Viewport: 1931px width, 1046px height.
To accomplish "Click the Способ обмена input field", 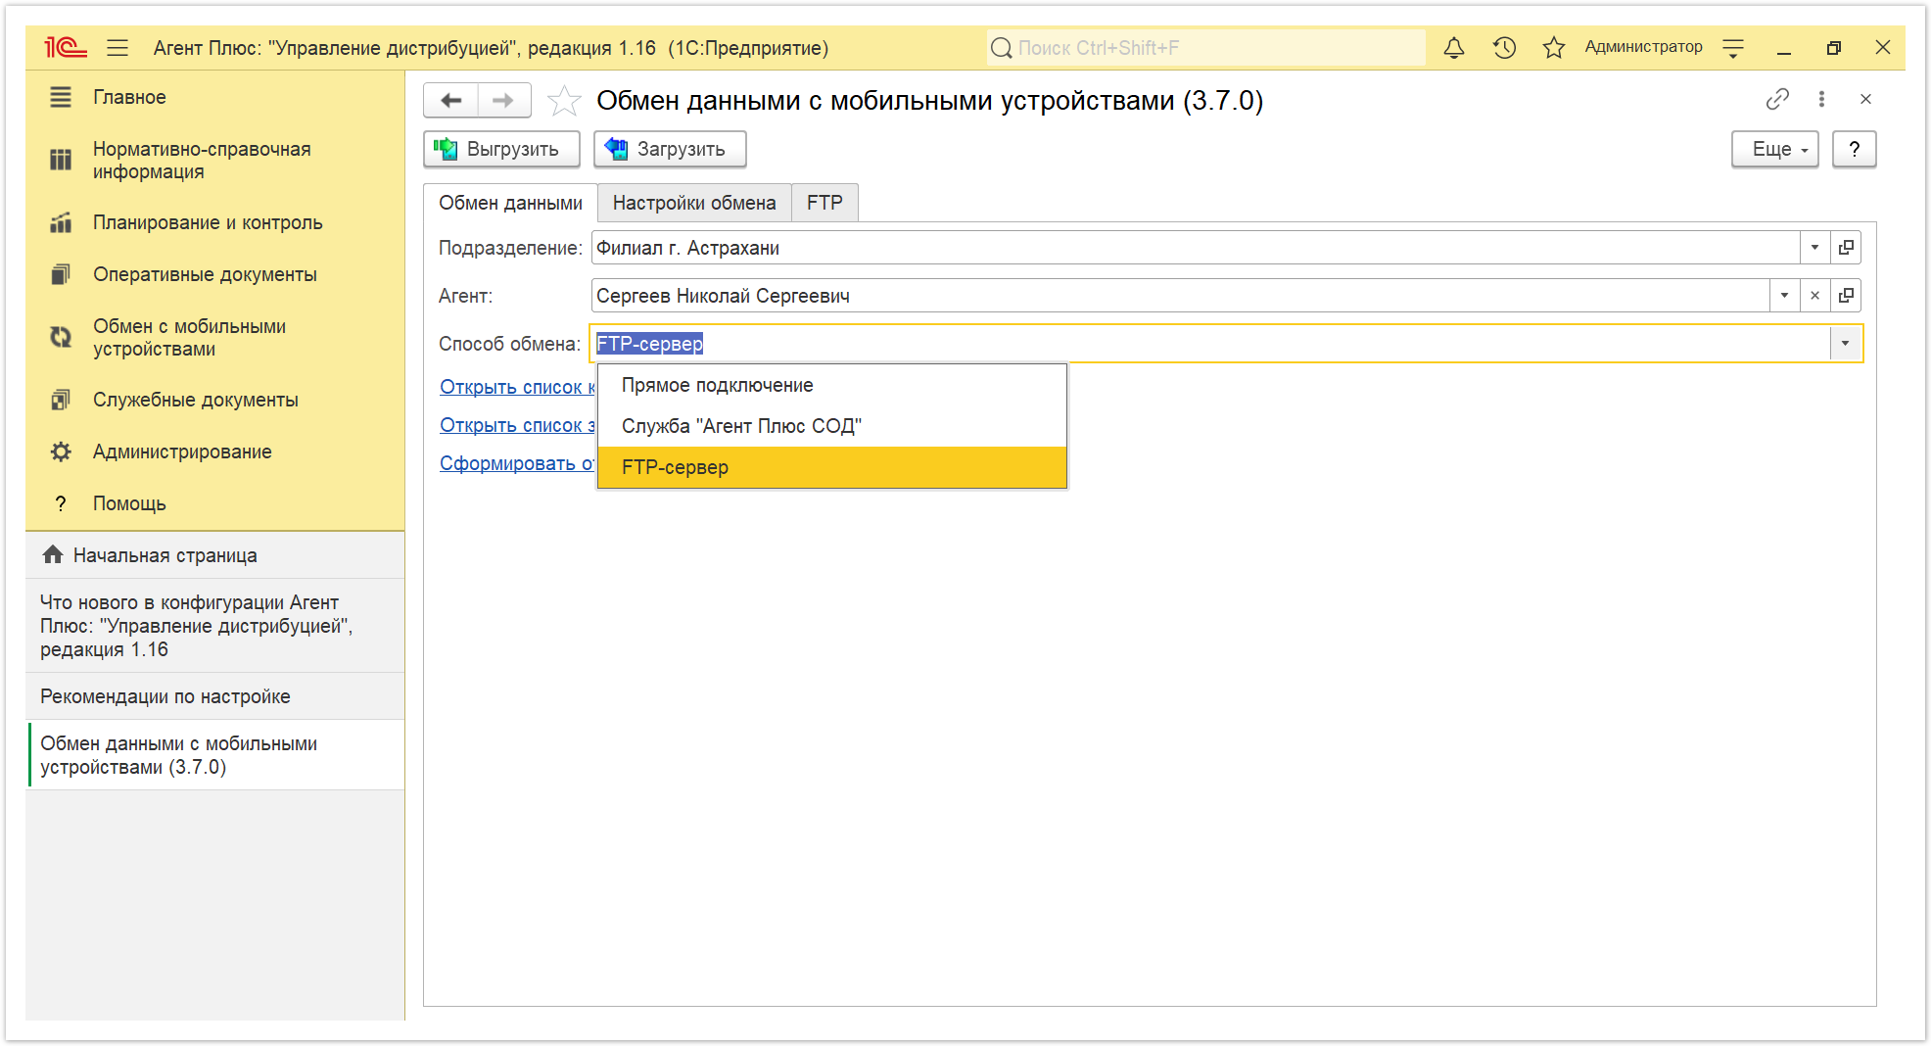I will click(x=1211, y=344).
